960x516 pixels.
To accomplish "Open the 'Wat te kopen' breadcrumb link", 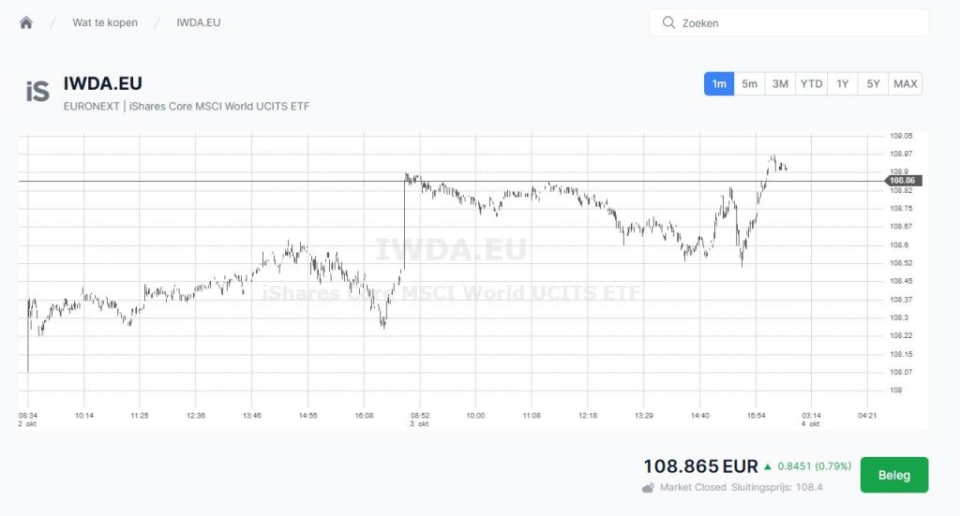I will click(x=105, y=22).
